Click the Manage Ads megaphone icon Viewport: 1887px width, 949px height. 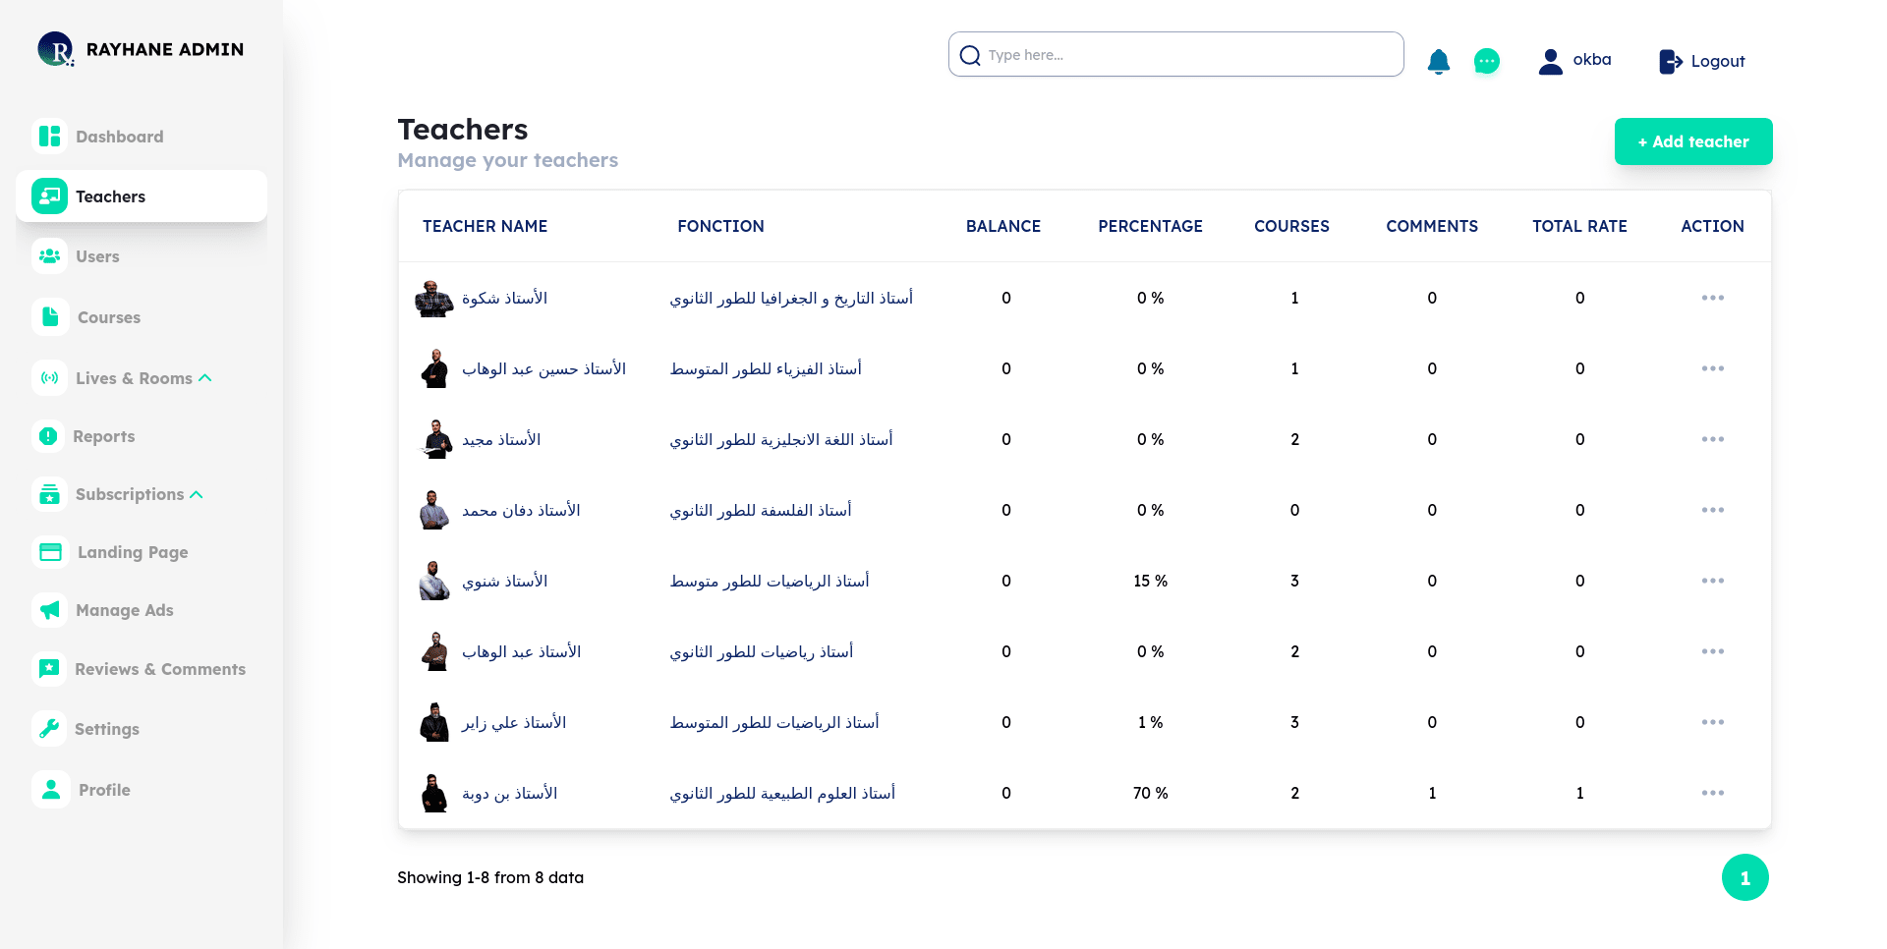(50, 610)
